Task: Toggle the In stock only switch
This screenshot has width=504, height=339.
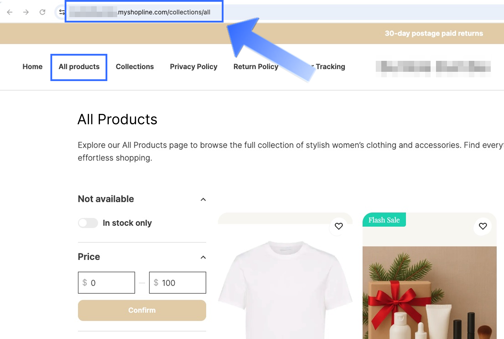Action: click(x=88, y=223)
